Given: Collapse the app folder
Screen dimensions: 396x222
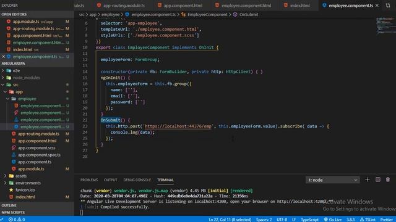Looking at the screenshot, I should click(37, 92).
